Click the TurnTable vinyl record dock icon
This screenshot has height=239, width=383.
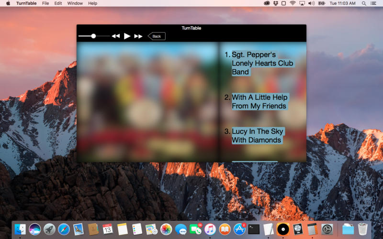click(283, 229)
